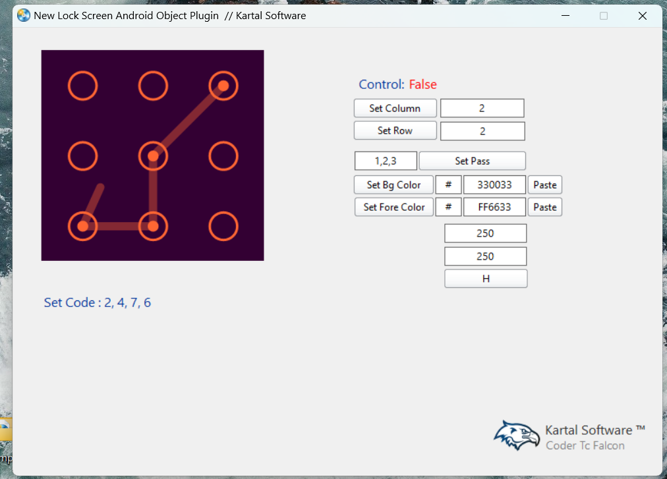Select the middle-left pattern dot

tap(83, 156)
